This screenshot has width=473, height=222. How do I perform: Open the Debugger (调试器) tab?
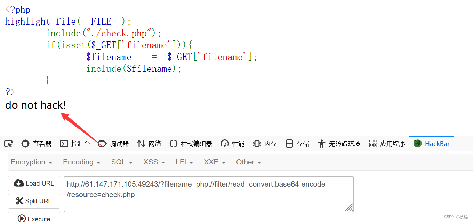coord(114,144)
